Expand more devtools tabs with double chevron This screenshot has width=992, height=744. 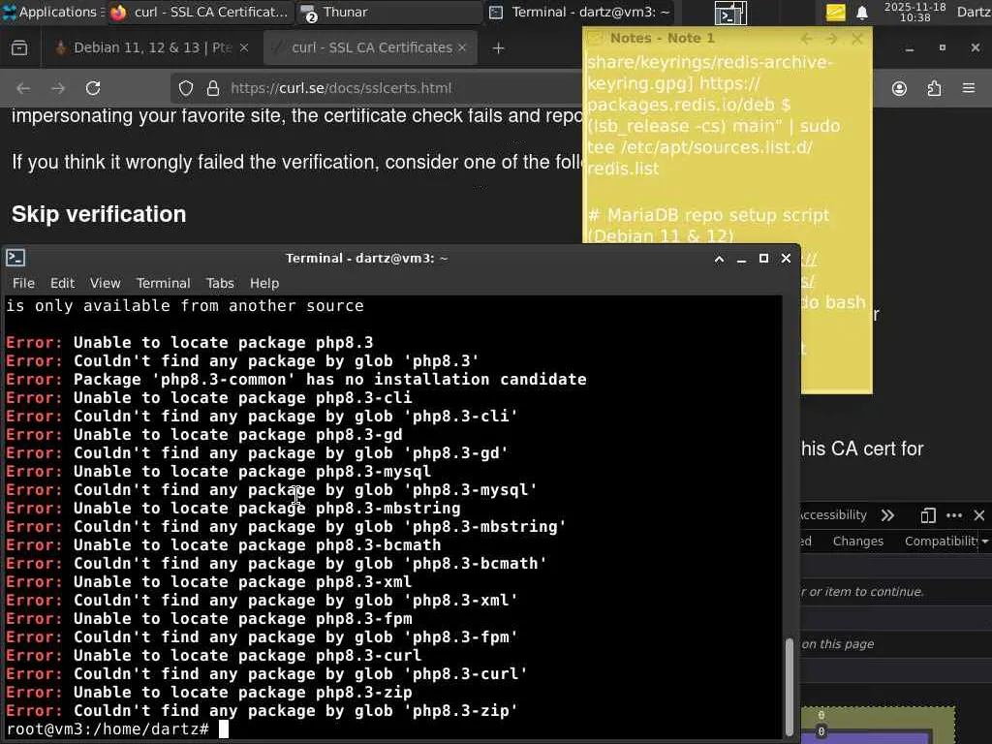(887, 515)
